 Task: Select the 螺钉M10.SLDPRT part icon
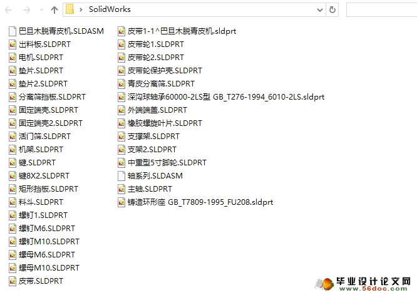13,242
